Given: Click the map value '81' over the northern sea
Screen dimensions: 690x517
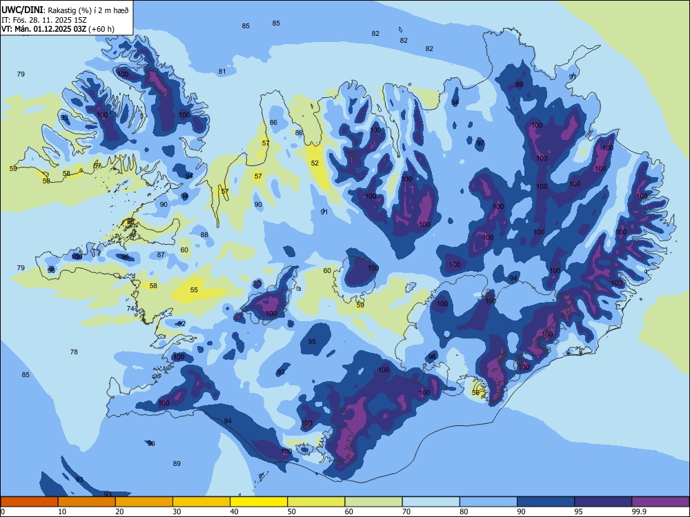Looking at the screenshot, I should coord(222,72).
